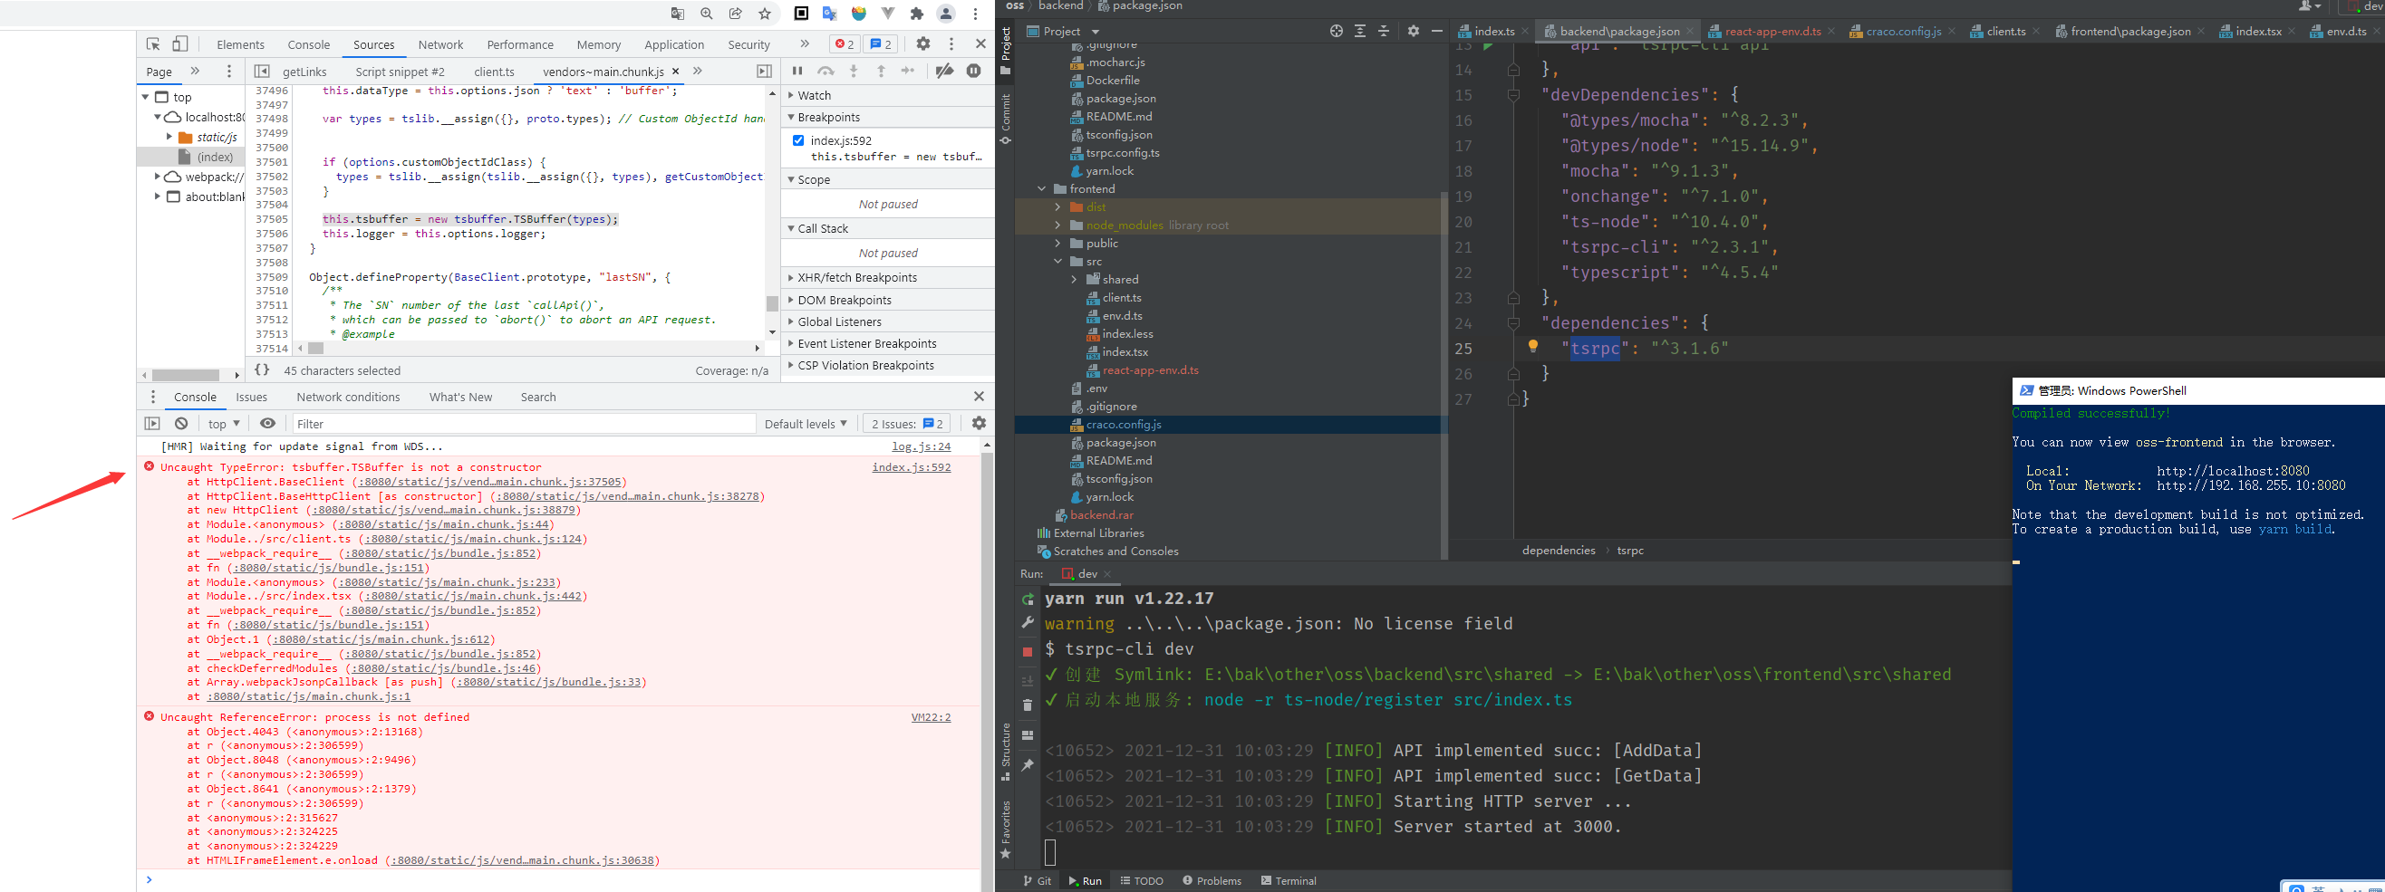2385x892 pixels.
Task: Toggle the device toolbar icon in DevTools
Action: pos(180,43)
